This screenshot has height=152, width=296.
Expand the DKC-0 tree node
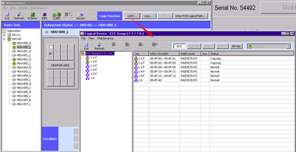point(4,35)
